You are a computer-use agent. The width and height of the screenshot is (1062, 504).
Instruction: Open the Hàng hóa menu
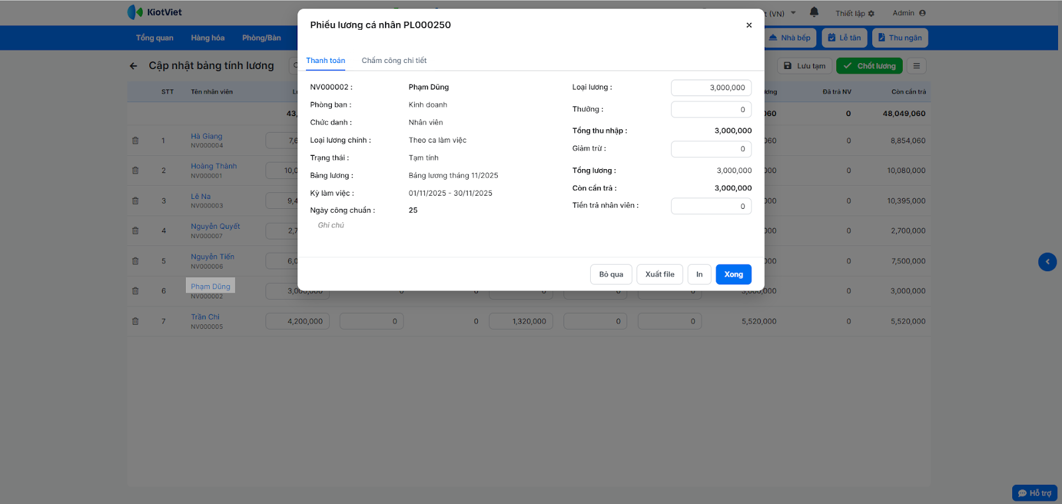[x=208, y=38]
